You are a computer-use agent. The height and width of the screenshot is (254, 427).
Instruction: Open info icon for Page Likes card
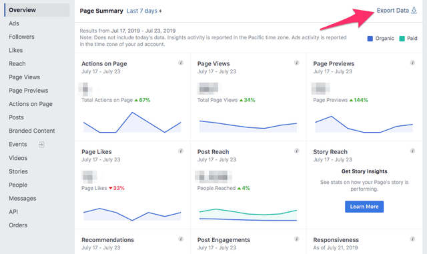(181, 151)
